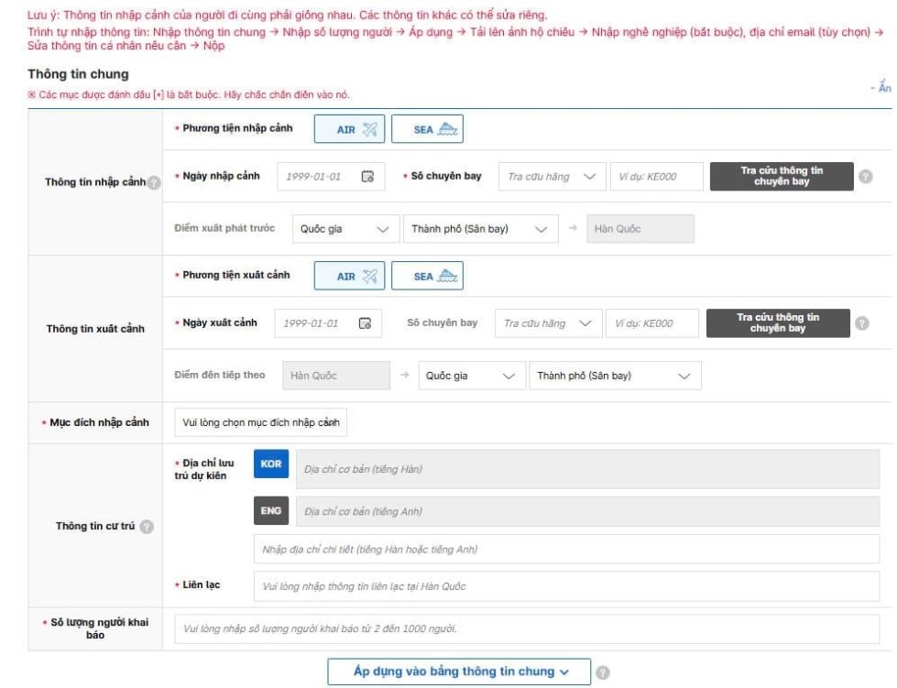Click Áp dụng vào bảng thông tin chung
The width and height of the screenshot is (897, 688).
click(459, 672)
